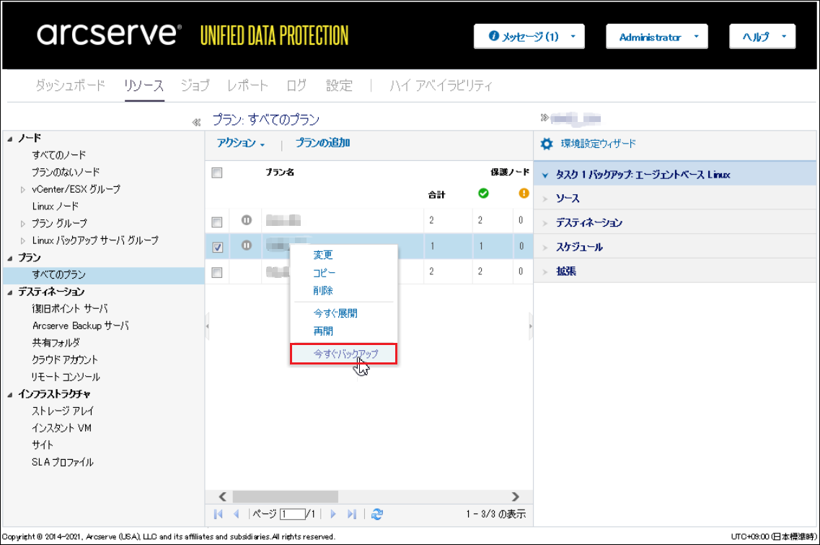Open the アクション dropdown

pos(241,143)
